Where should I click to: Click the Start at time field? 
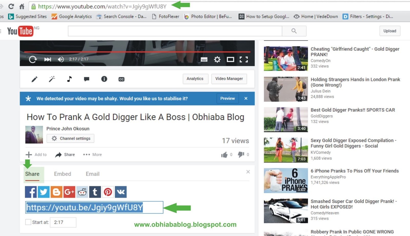[x=63, y=222]
